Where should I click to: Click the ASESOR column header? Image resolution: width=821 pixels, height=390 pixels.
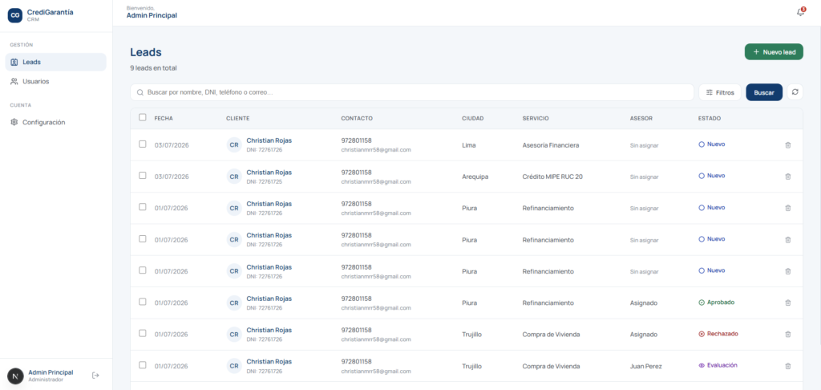point(641,119)
